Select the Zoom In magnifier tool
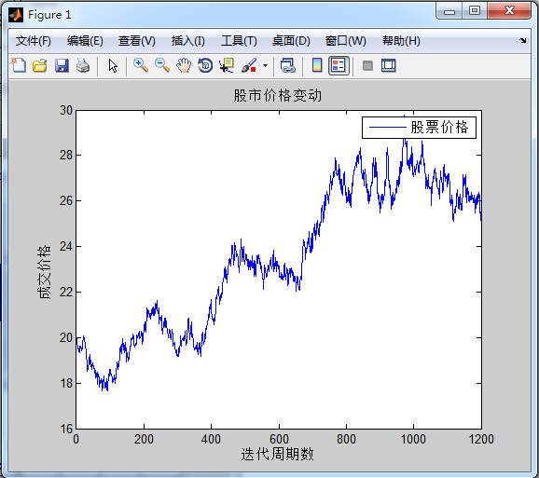The width and height of the screenshot is (539, 478). (141, 65)
